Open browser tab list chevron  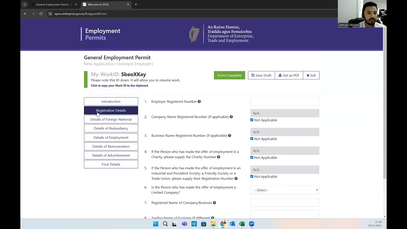[24, 4]
